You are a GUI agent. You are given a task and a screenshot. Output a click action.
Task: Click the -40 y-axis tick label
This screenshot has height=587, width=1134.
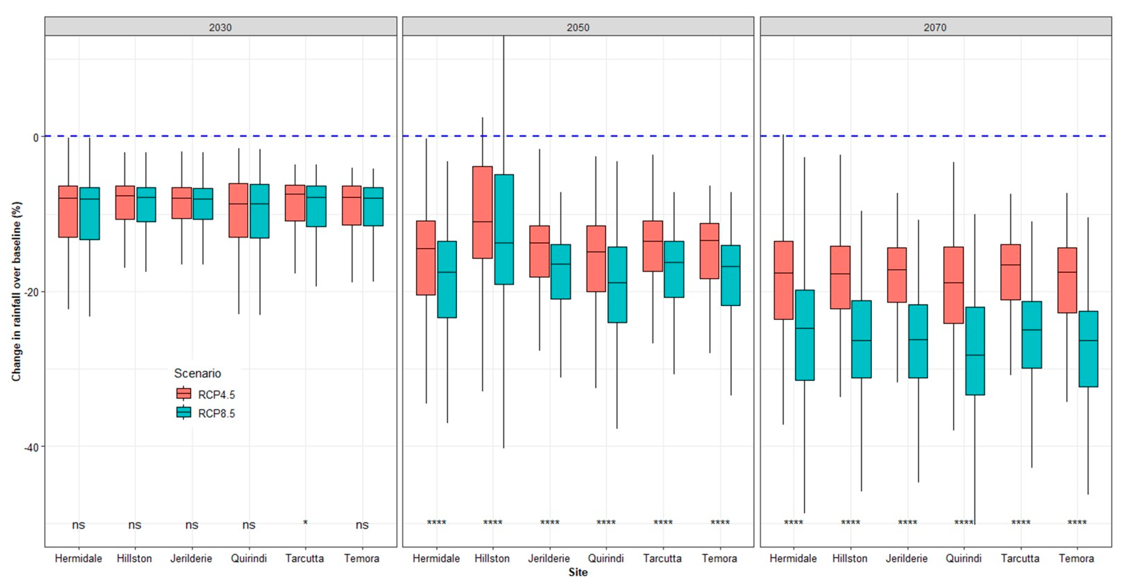pos(31,447)
